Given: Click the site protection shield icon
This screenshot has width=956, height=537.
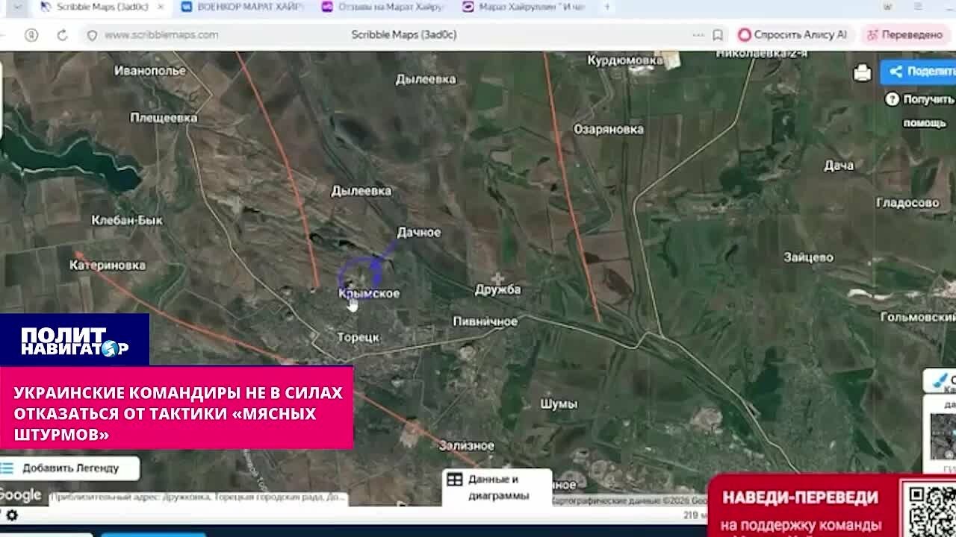Looking at the screenshot, I should point(92,34).
